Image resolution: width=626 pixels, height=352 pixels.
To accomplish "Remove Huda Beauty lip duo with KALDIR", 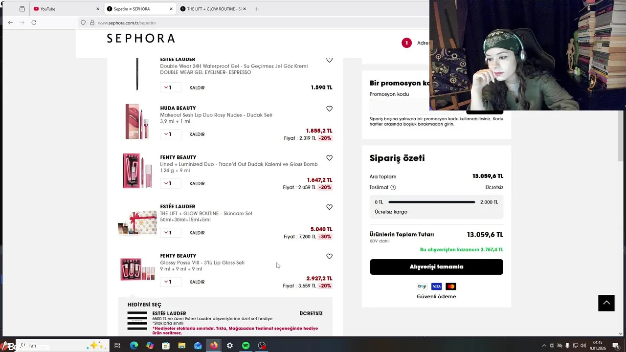I will coord(197,134).
